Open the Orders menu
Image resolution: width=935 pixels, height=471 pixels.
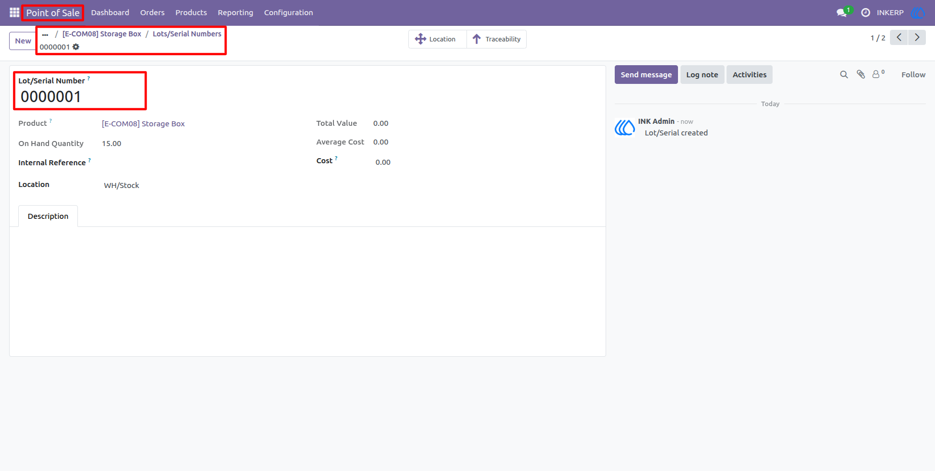152,13
